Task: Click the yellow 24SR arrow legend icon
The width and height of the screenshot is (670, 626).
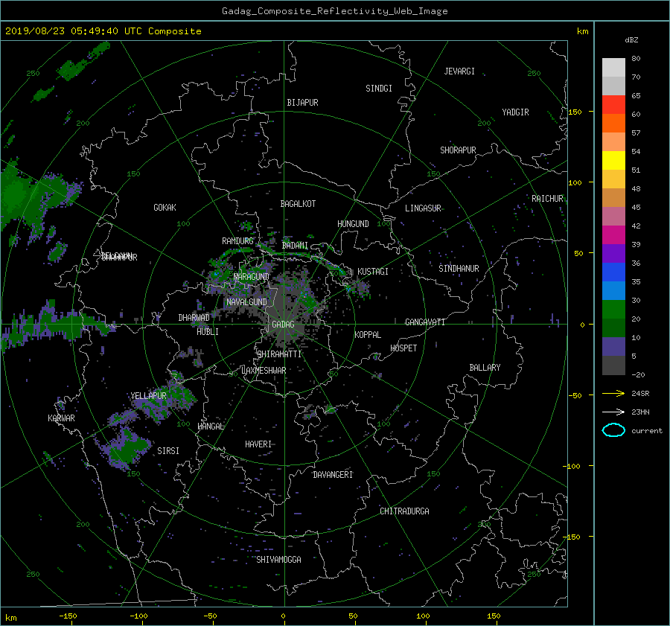Action: [x=613, y=393]
